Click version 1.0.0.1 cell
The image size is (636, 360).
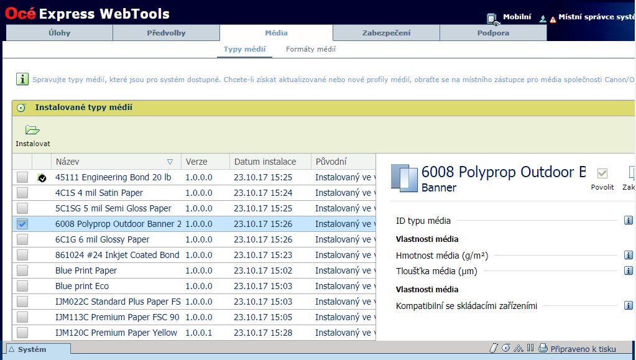(x=199, y=333)
